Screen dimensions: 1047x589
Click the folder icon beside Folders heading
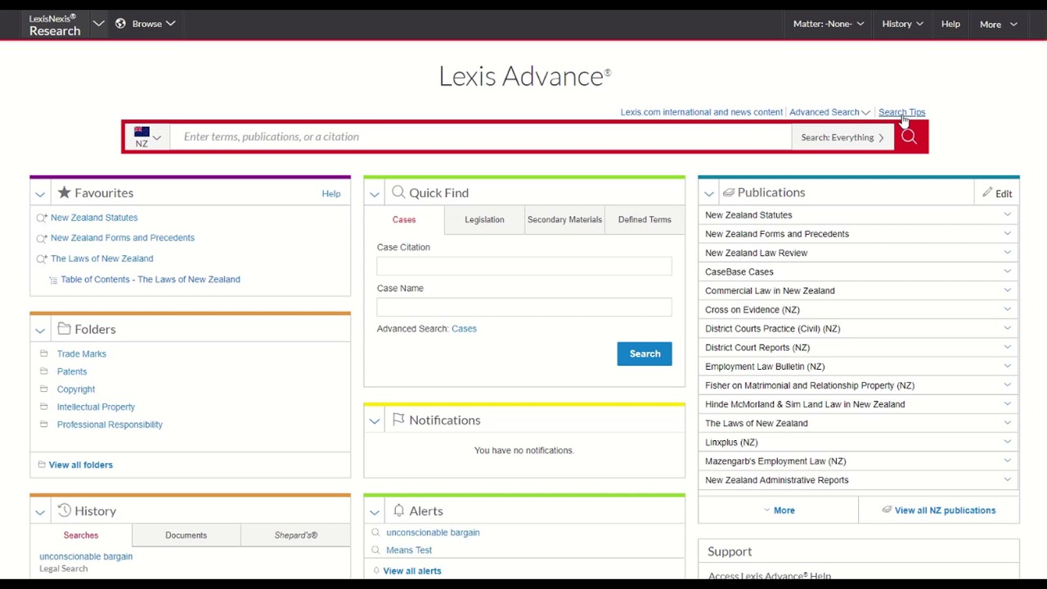[64, 329]
